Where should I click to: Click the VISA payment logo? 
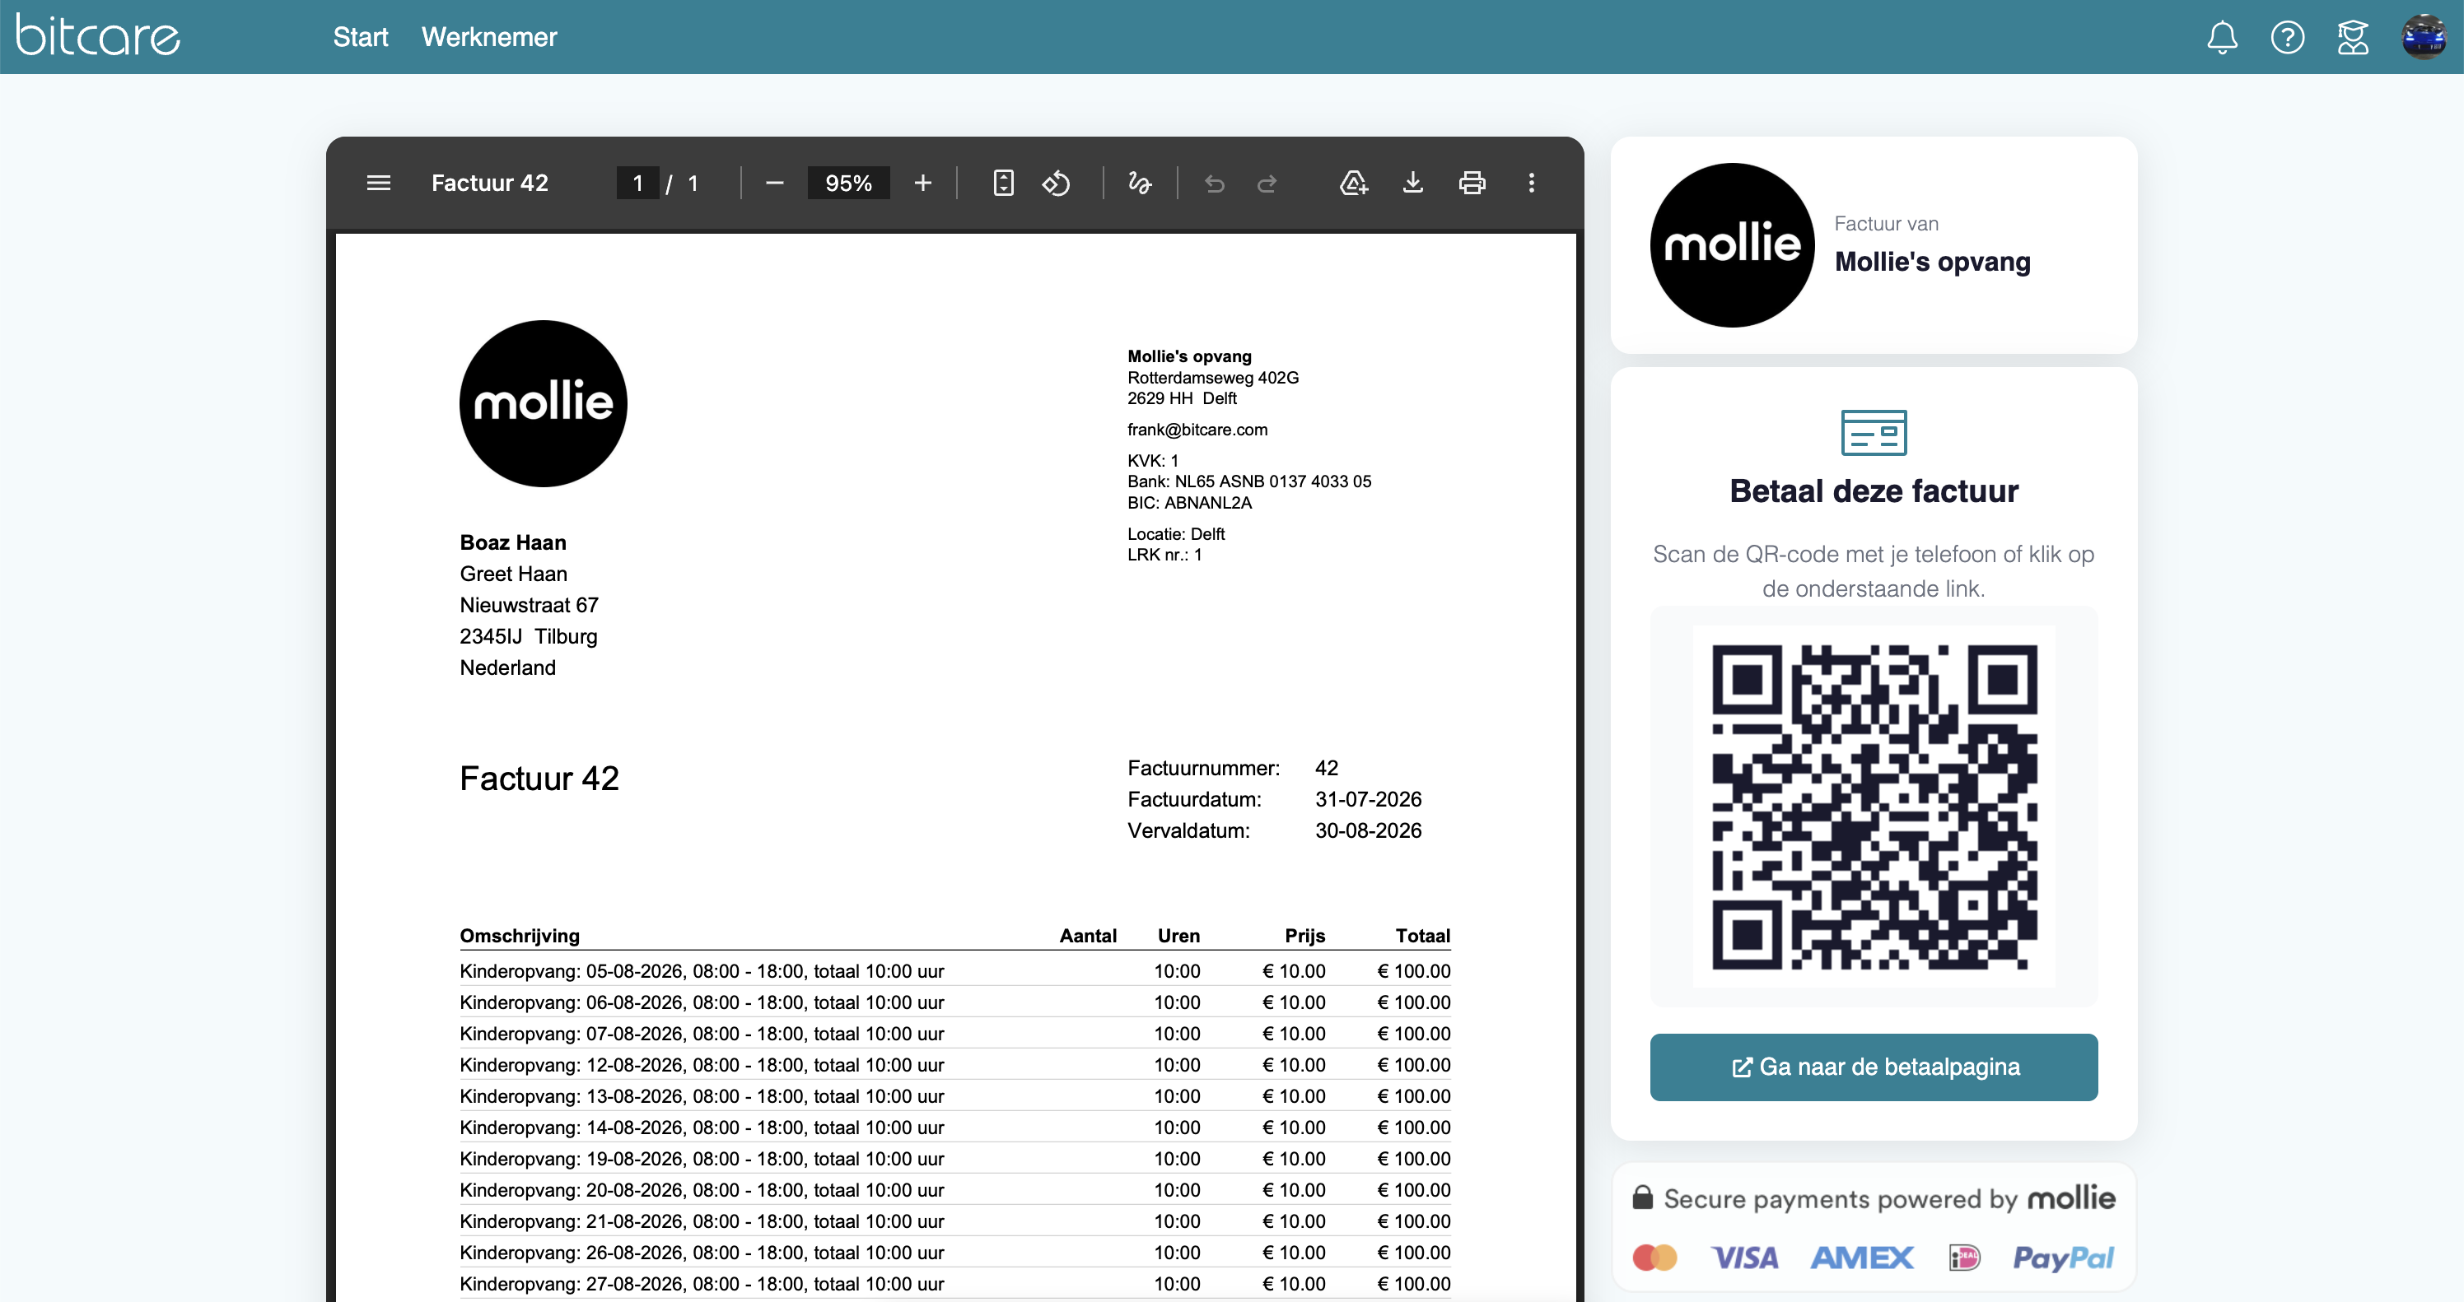point(1745,1258)
